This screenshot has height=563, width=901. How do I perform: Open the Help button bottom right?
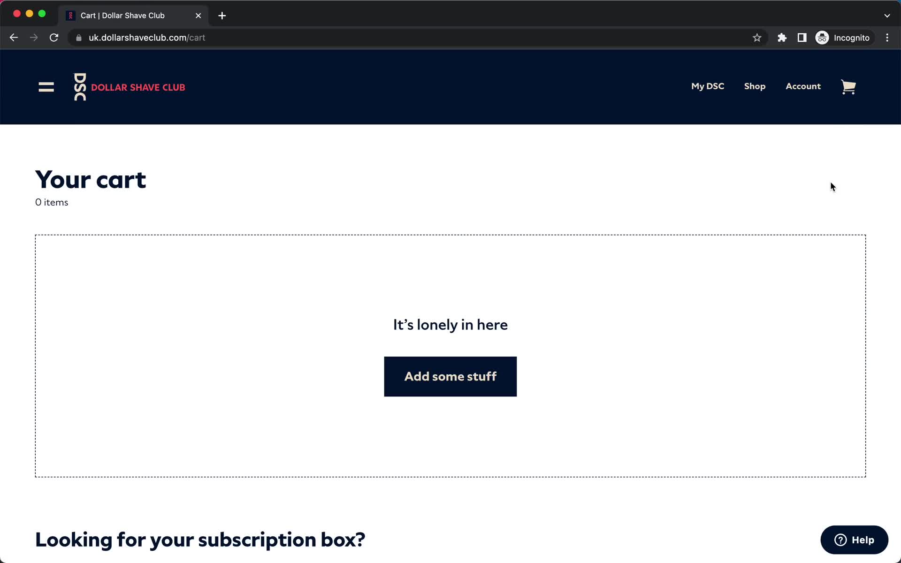click(855, 540)
